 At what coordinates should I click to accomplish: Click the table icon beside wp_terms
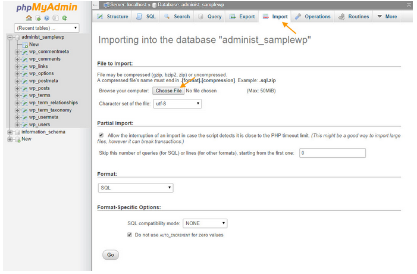click(25, 95)
